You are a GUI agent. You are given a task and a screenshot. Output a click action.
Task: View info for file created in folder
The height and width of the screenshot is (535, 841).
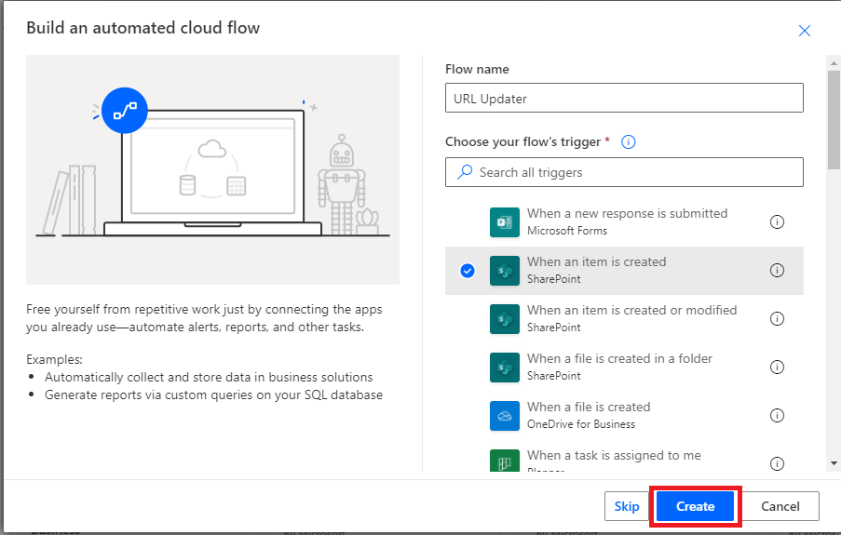click(777, 368)
